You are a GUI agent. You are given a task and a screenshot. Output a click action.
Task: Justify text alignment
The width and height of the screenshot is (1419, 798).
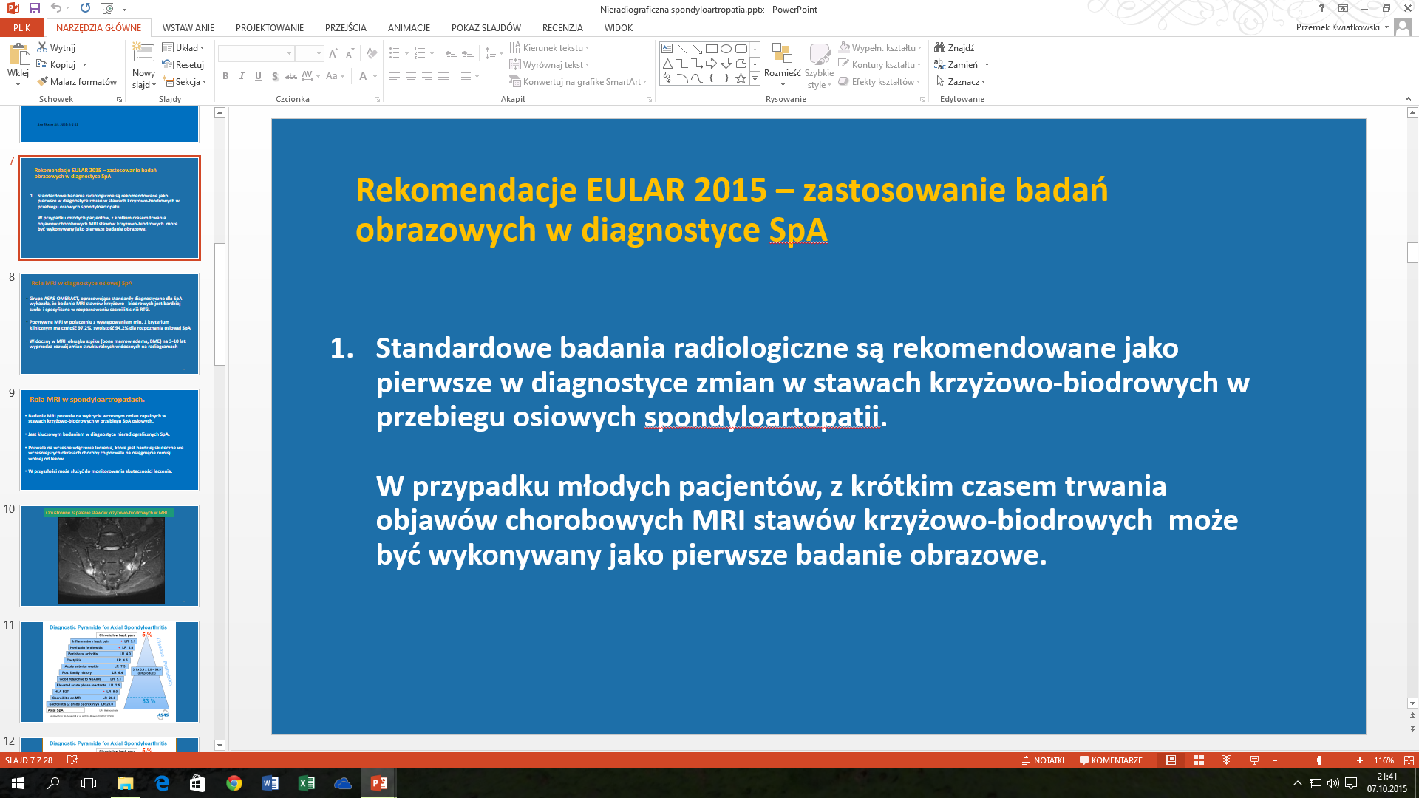(x=443, y=76)
